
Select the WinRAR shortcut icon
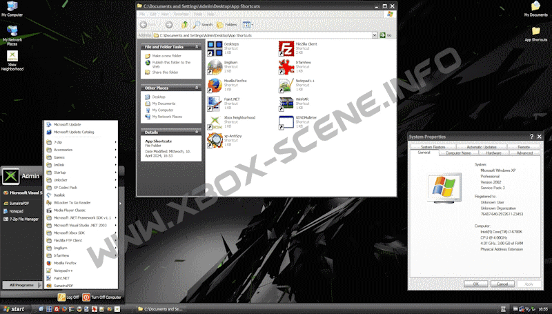tap(286, 104)
